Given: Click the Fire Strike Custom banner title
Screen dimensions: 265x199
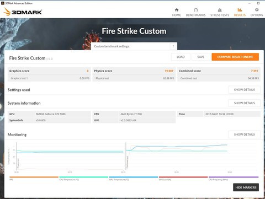Looking at the screenshot, I should pyautogui.click(x=134, y=31).
